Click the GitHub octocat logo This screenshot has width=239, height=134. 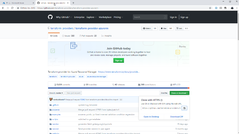click(50, 17)
